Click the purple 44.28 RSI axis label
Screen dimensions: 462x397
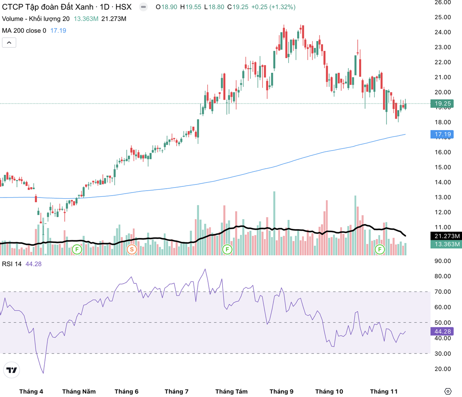coord(442,332)
